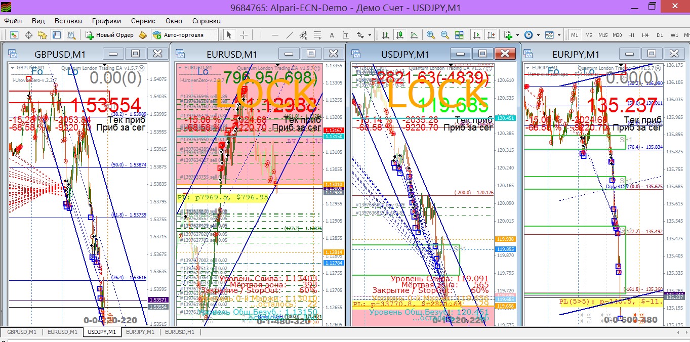This screenshot has height=342, width=690.
Task: Open the Файл menu
Action: point(13,21)
